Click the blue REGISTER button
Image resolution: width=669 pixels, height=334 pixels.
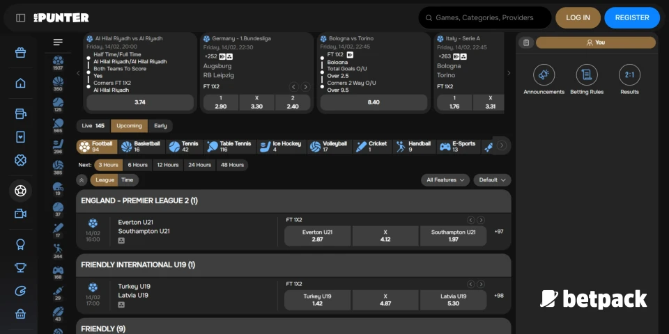click(631, 17)
